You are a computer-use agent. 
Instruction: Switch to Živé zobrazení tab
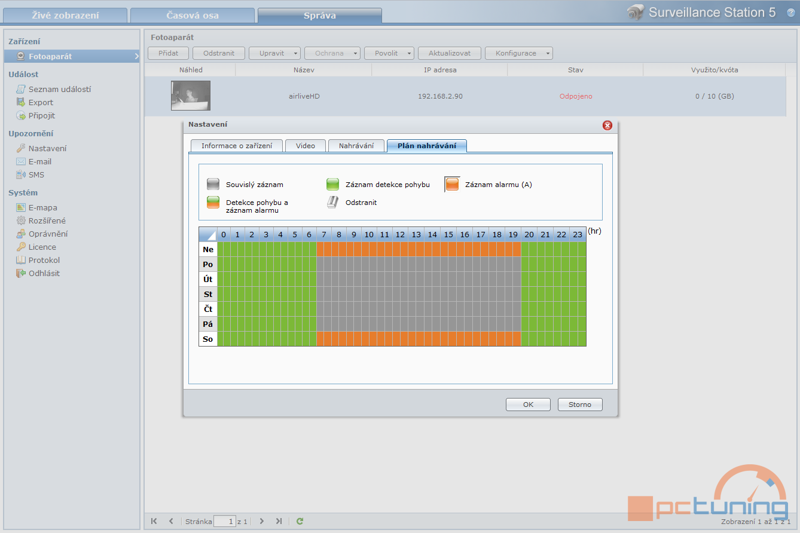[x=65, y=16]
